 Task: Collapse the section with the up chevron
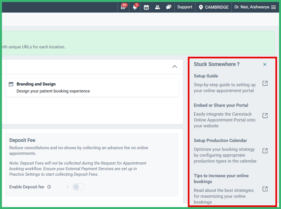point(175,67)
